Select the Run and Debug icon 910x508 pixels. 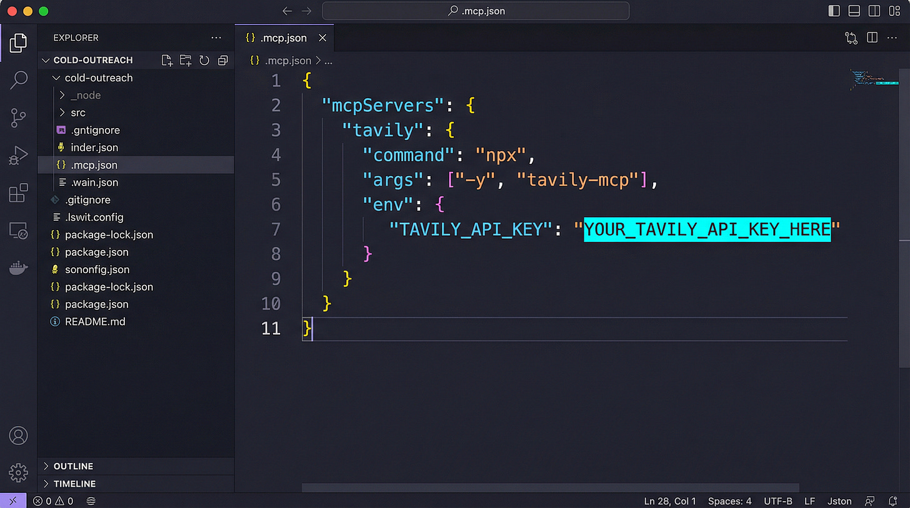(x=18, y=155)
